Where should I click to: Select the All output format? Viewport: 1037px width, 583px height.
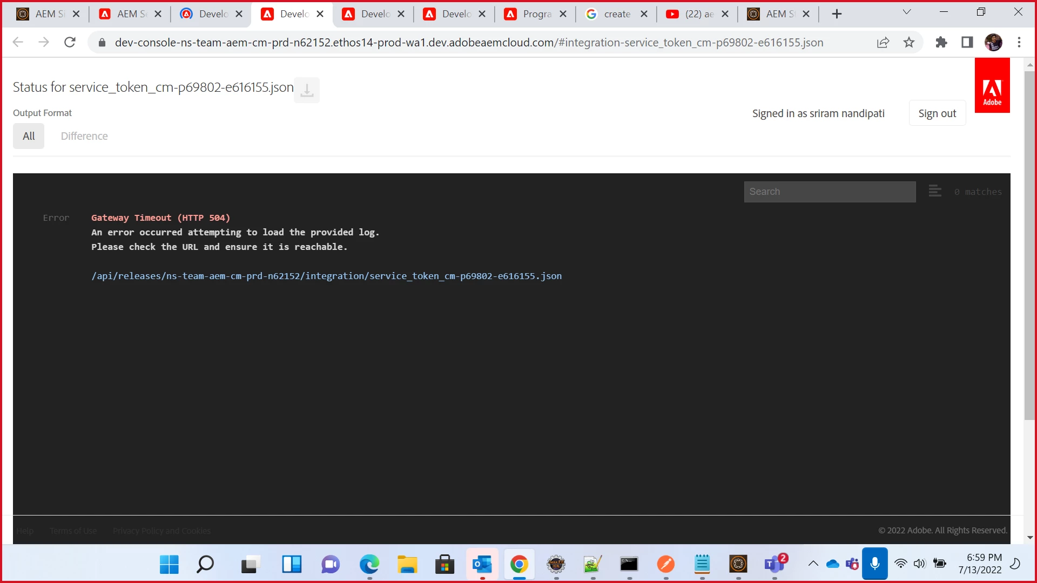(x=29, y=136)
